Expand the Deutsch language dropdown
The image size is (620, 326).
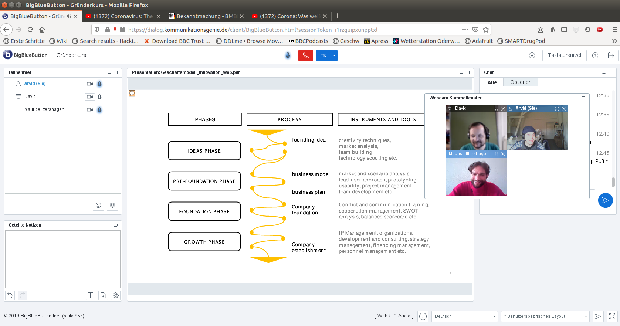point(494,316)
